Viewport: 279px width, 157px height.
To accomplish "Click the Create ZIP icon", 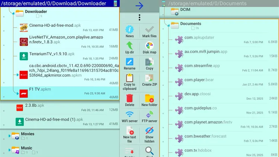I will coord(149,78).
